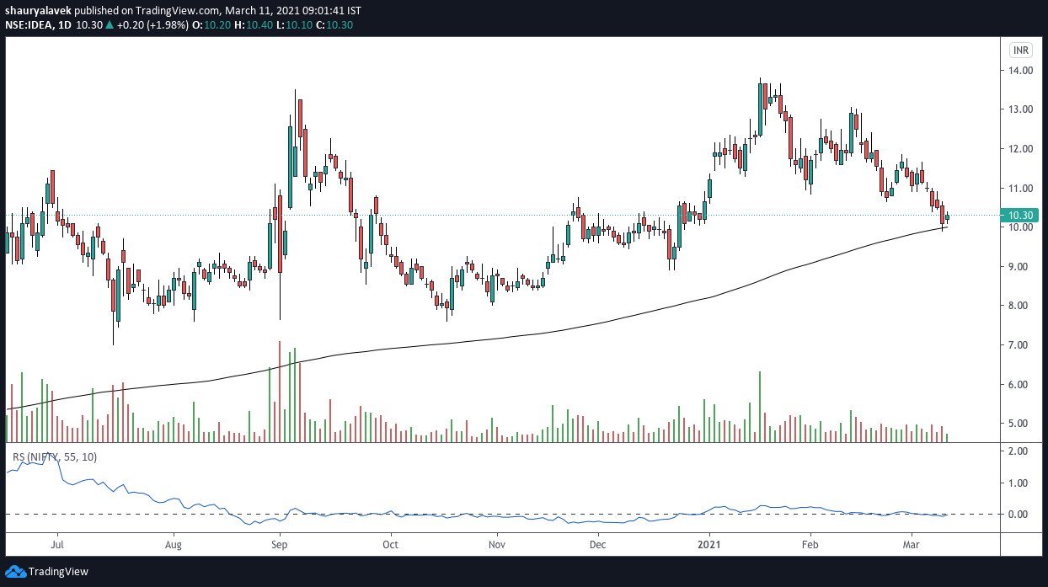This screenshot has height=587, width=1048.
Task: Click the green up-triangle beside +0.20 change
Action: pyautogui.click(x=109, y=25)
